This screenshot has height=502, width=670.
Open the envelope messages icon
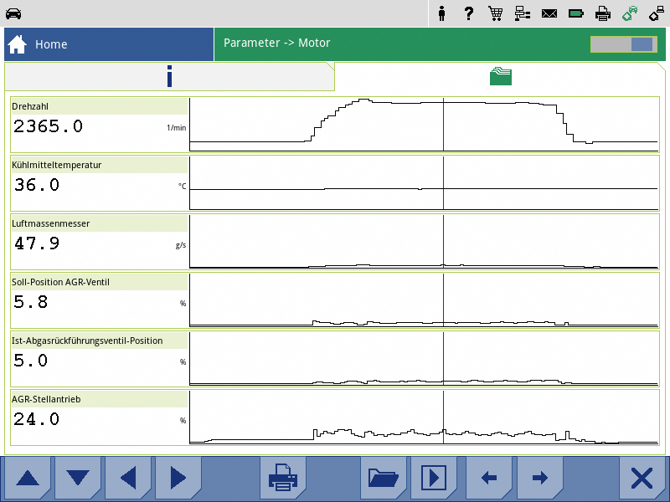coord(549,13)
